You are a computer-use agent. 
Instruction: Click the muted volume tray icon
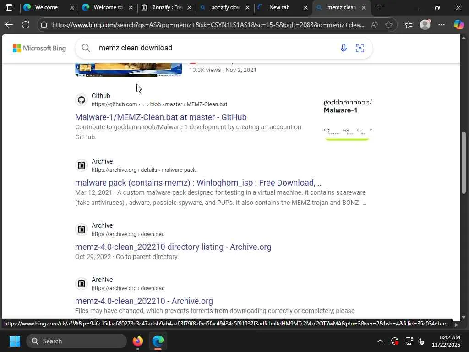pos(421,341)
